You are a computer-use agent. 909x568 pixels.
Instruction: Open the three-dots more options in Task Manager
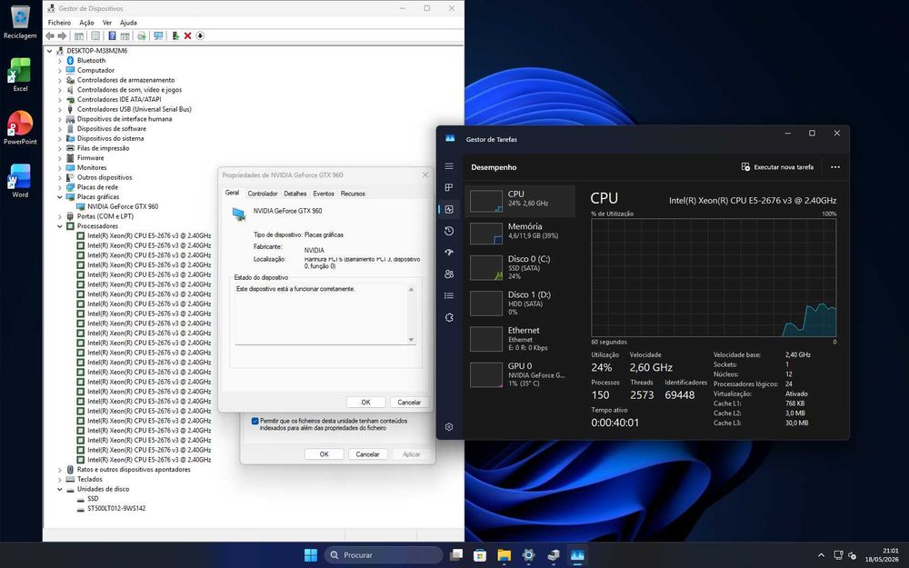[x=834, y=167]
